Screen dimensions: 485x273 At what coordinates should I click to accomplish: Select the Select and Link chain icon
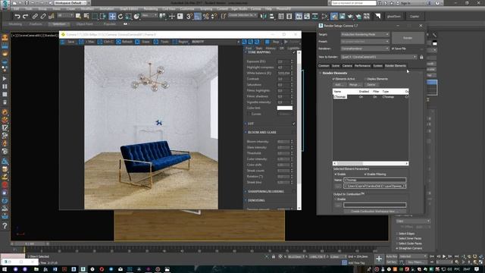tap(35, 17)
